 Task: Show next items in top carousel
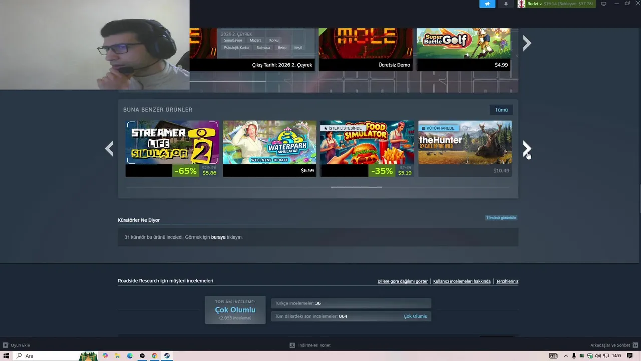[x=527, y=43]
